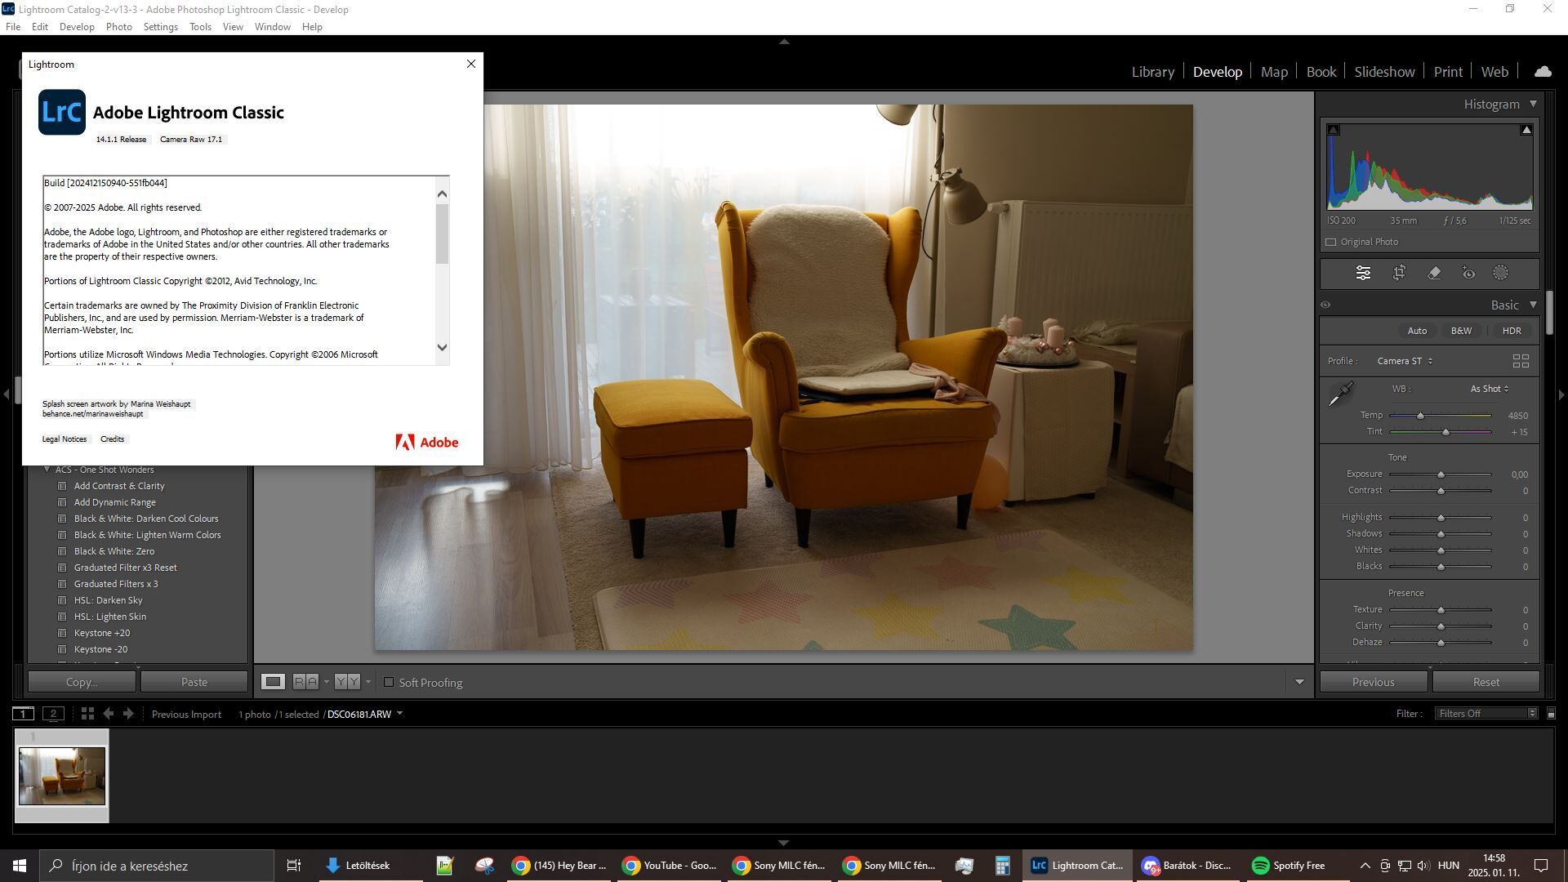Open the profile browser grid icon
The height and width of the screenshot is (882, 1568).
[1521, 361]
